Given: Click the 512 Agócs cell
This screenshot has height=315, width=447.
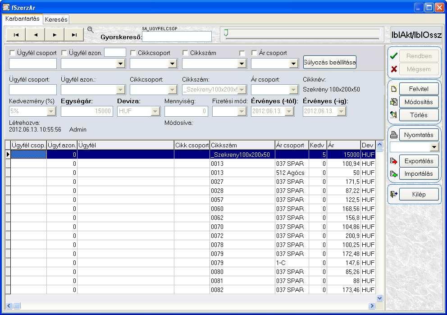Looking at the screenshot, I should click(x=292, y=173).
